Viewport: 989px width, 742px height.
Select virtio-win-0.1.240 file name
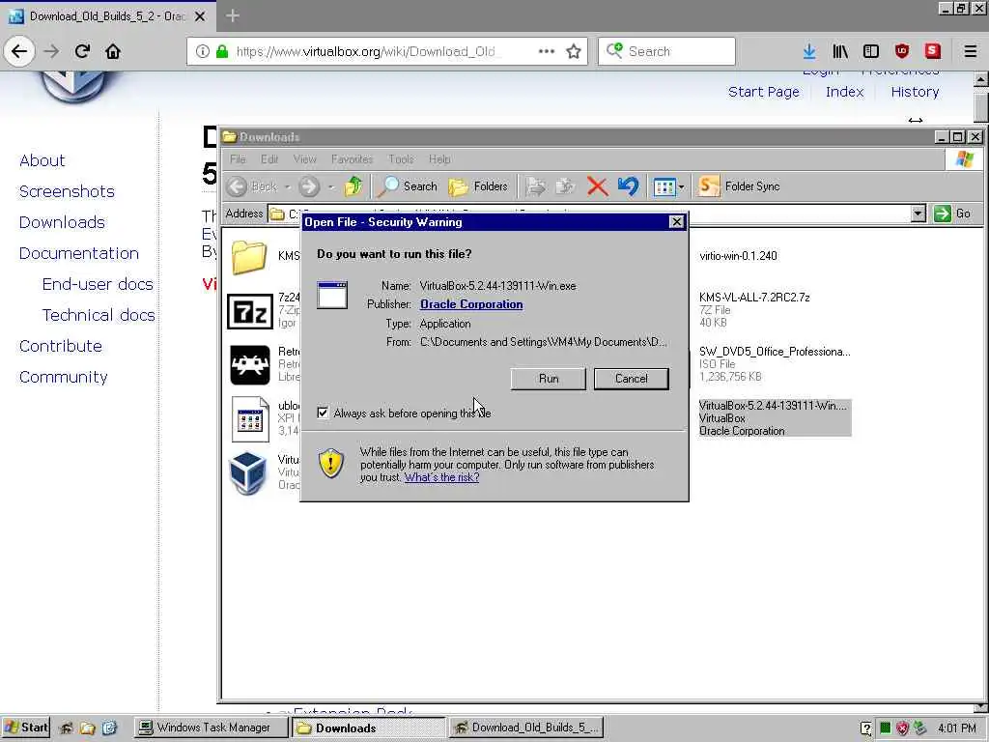738,255
